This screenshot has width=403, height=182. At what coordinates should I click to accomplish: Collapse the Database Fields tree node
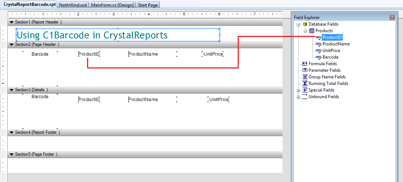[x=299, y=24]
